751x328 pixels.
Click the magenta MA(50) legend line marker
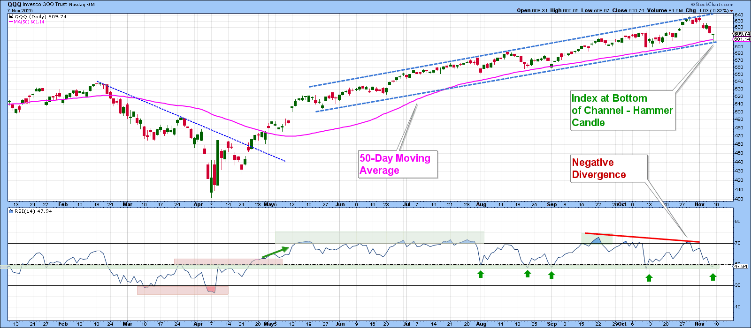11,22
